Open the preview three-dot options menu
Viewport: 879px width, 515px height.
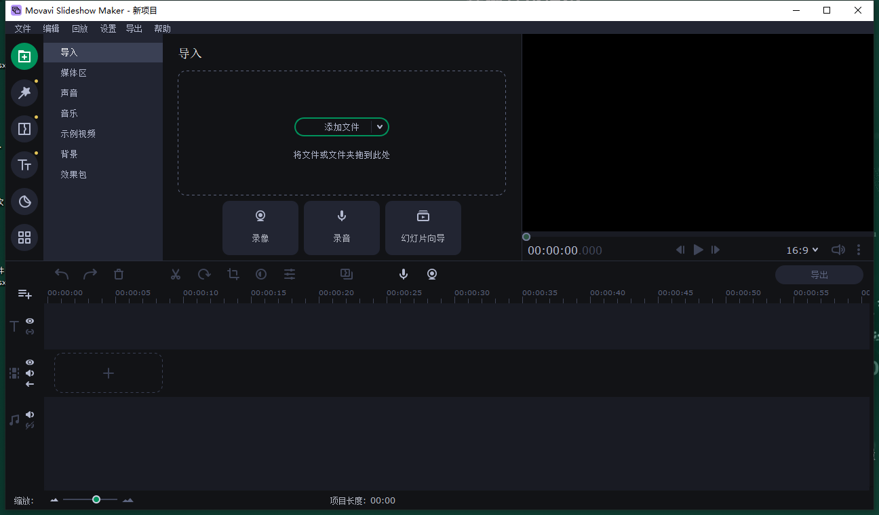click(859, 250)
